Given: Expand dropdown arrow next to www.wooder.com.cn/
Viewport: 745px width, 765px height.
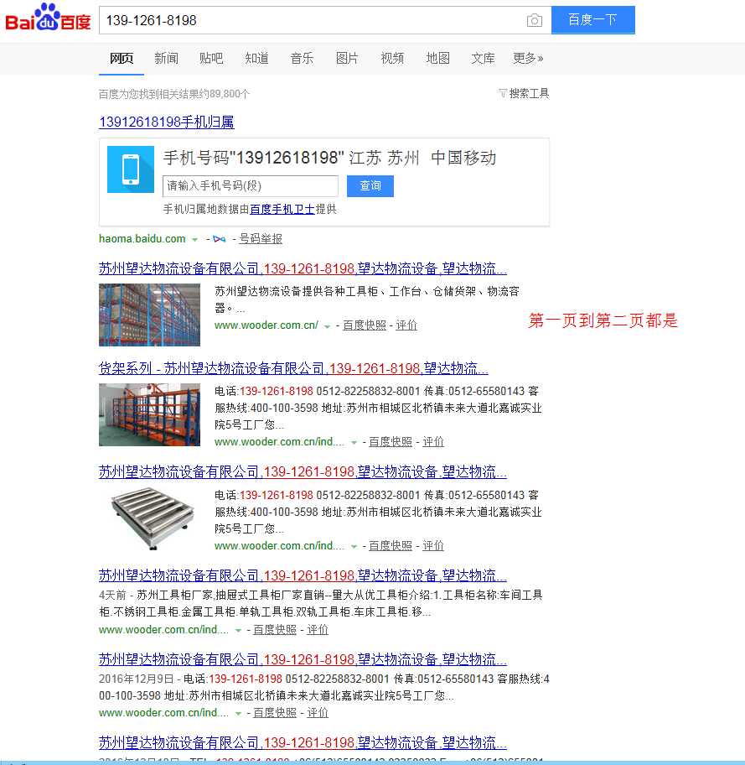Looking at the screenshot, I should [327, 326].
